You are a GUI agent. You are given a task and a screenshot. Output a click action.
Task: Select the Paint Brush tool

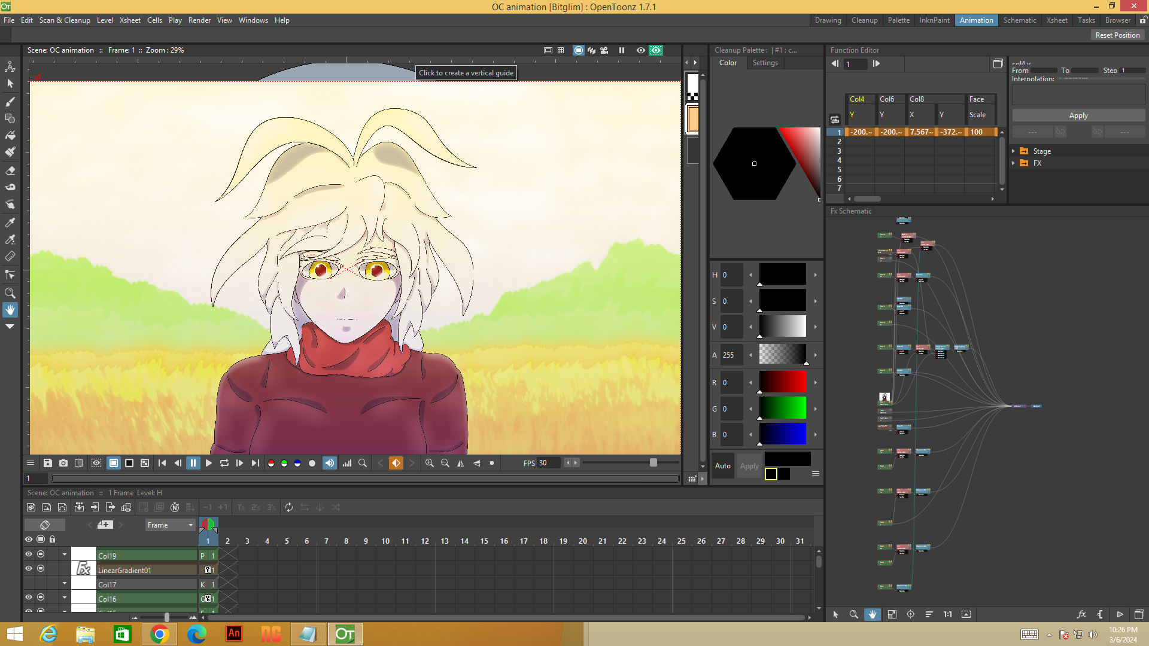pos(10,152)
